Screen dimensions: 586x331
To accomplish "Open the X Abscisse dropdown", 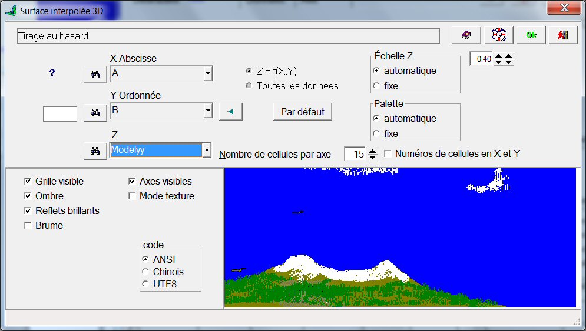I will [x=208, y=74].
